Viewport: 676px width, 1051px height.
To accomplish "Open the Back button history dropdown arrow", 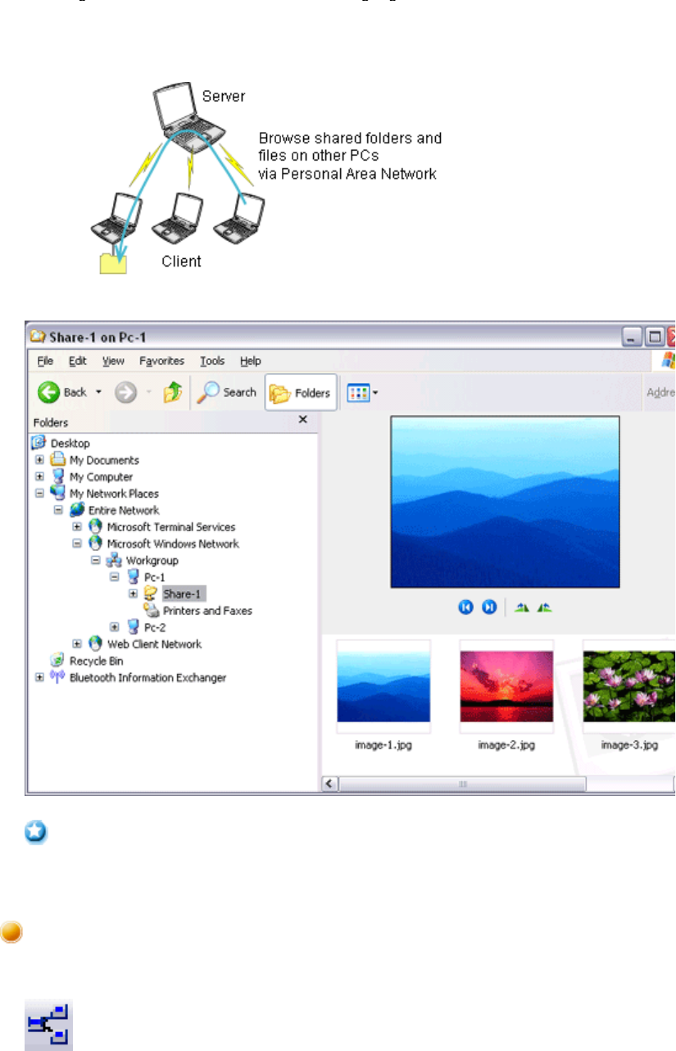I will (x=98, y=392).
